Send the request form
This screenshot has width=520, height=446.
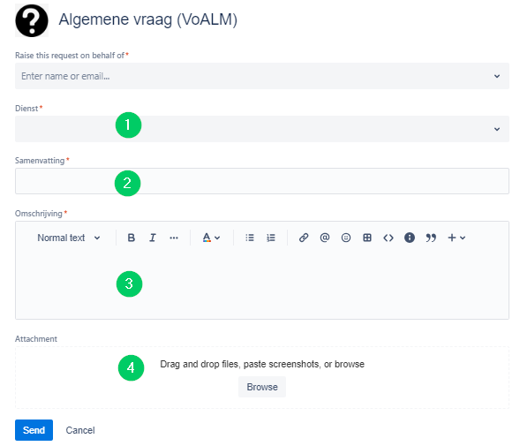tap(34, 430)
